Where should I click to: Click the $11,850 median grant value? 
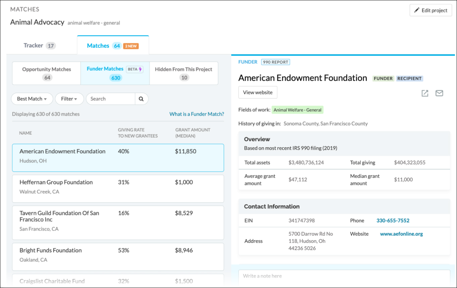click(x=186, y=151)
